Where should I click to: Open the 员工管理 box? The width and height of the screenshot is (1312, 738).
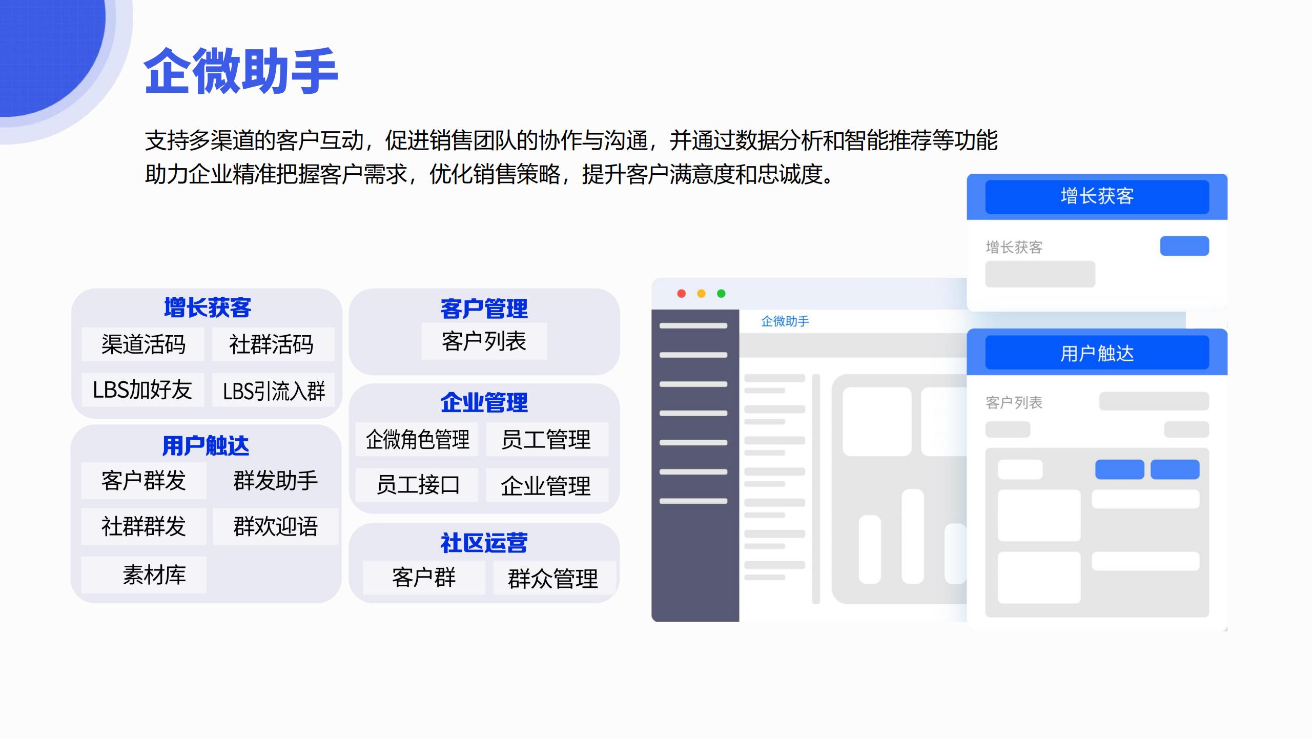point(547,439)
